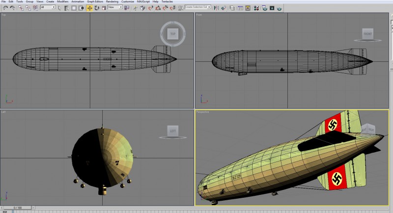Open the Modifiers menu
The image size is (393, 213).
point(63,1)
